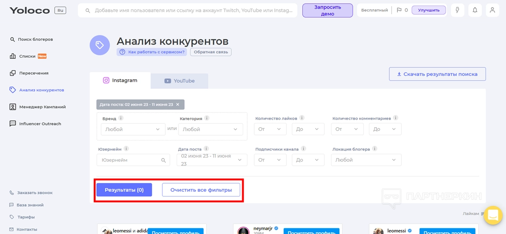This screenshot has width=506, height=234.
Task: Click the Категория info icon
Action: pyautogui.click(x=207, y=118)
